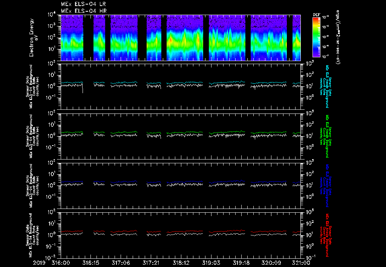Click the red background count rate trace
This screenshot has height=267, width=386.
[x=181, y=231]
